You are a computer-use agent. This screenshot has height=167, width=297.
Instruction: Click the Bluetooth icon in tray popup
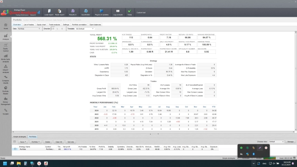pos(254,154)
